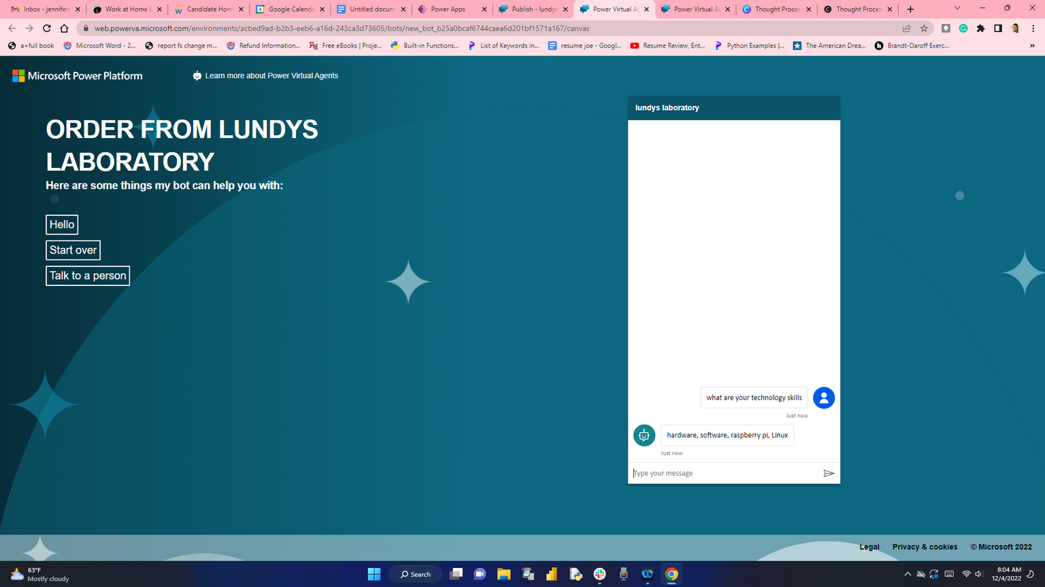1045x587 pixels.
Task: Switch to the Candidate Home tab
Action: pos(209,10)
